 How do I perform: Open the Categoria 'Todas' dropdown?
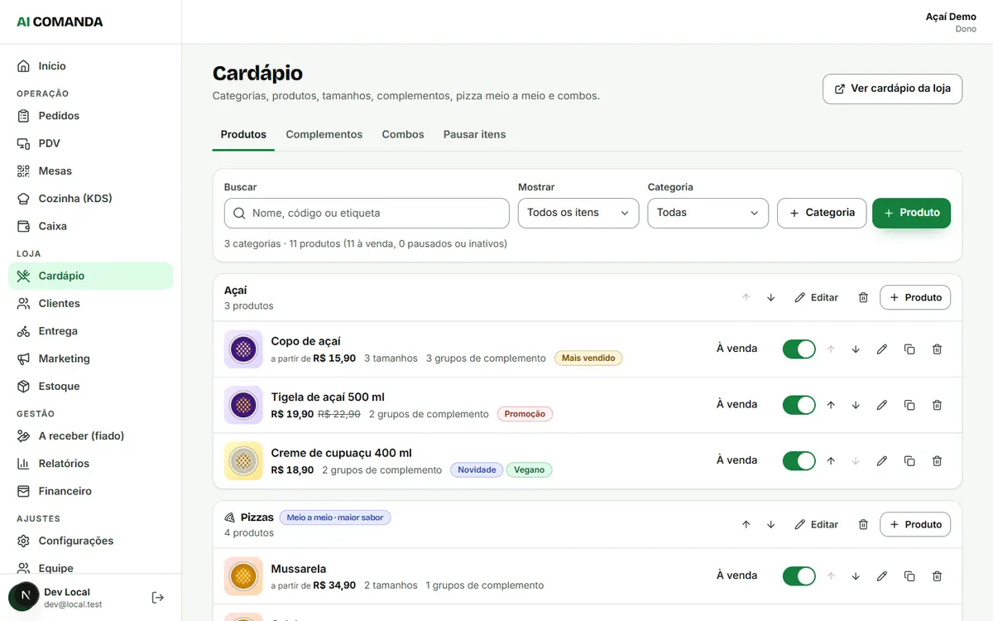coord(708,213)
